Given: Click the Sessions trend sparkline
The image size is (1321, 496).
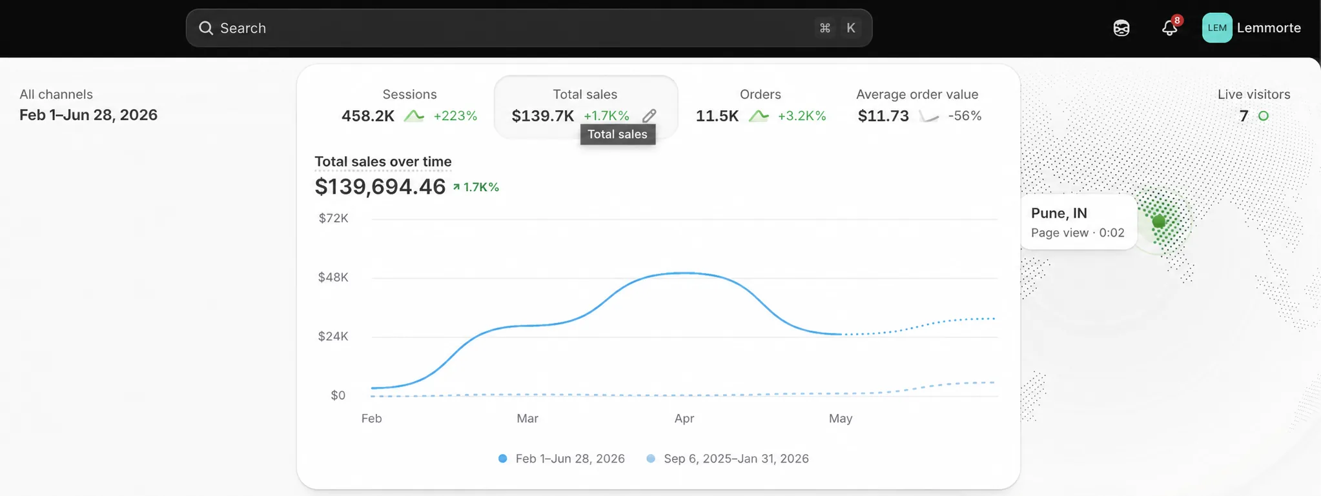Looking at the screenshot, I should 414,116.
